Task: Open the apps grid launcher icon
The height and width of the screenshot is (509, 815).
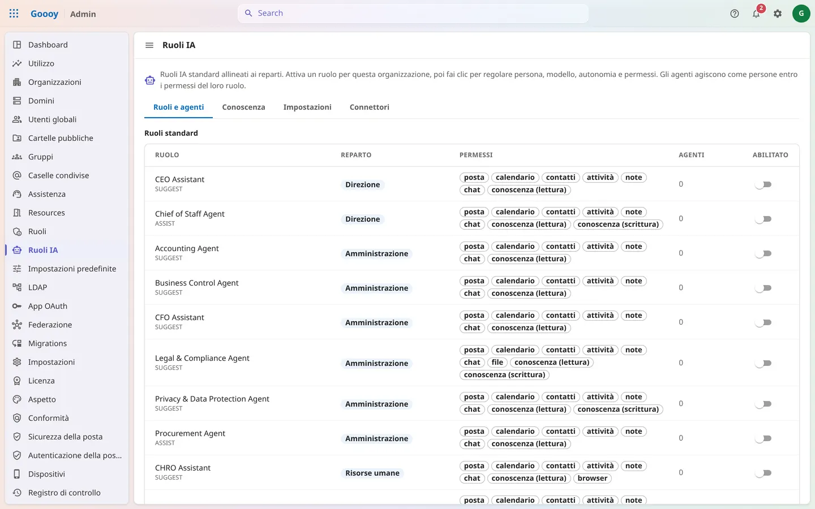Action: pos(14,14)
